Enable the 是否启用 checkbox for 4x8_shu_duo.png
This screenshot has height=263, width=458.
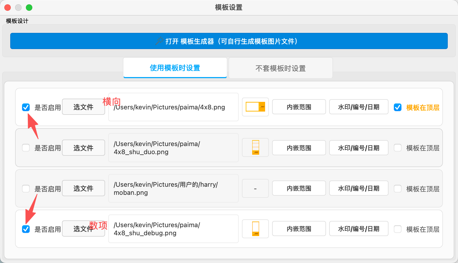click(26, 148)
